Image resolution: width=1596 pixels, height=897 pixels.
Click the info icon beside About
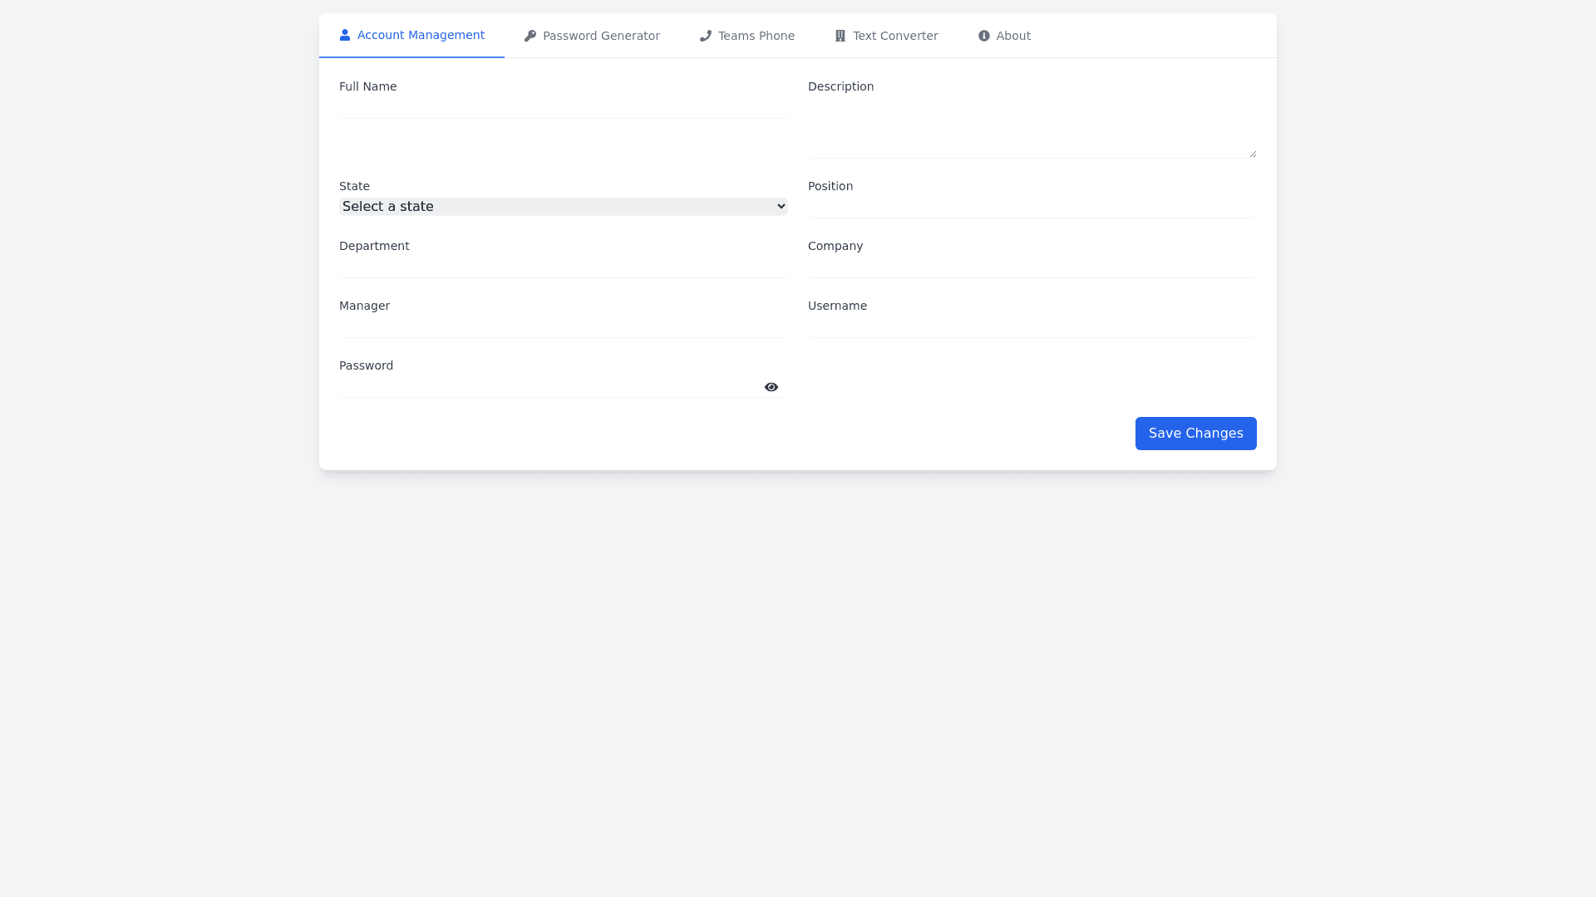983,35
